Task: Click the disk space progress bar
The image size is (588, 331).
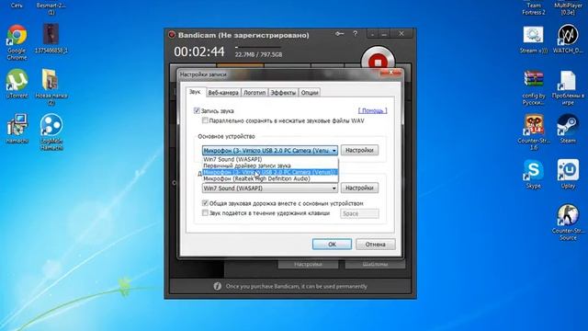Action: click(258, 47)
